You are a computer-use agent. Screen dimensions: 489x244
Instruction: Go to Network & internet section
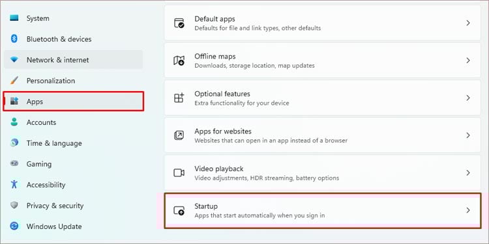click(74, 60)
